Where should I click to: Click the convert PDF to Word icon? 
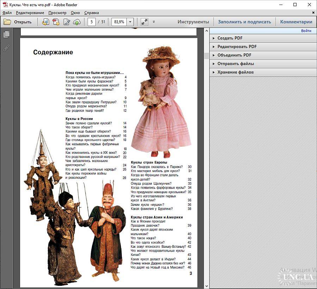click(x=45, y=22)
